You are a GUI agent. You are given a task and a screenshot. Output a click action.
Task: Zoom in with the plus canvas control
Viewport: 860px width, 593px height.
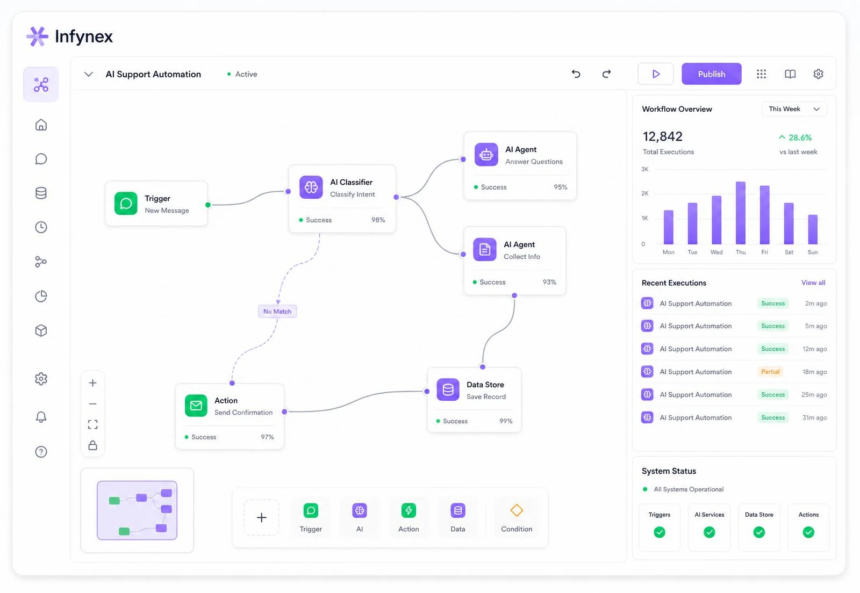click(92, 383)
